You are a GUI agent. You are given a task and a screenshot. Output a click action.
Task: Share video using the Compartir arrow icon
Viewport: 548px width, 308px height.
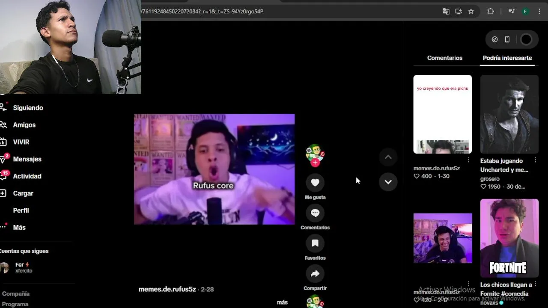(x=315, y=273)
